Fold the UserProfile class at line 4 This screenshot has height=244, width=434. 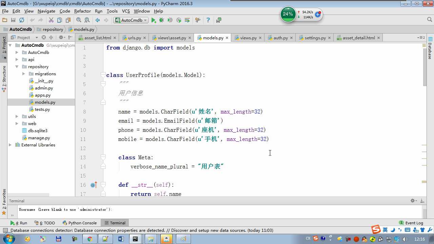tap(103, 75)
